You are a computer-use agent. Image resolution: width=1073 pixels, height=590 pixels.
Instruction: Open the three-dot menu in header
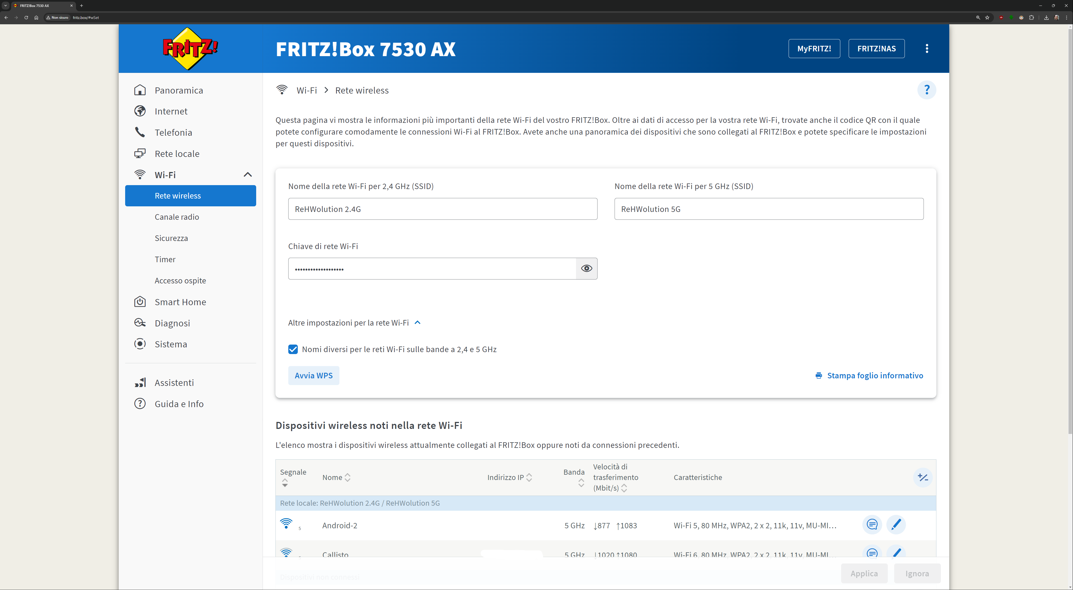coord(926,49)
